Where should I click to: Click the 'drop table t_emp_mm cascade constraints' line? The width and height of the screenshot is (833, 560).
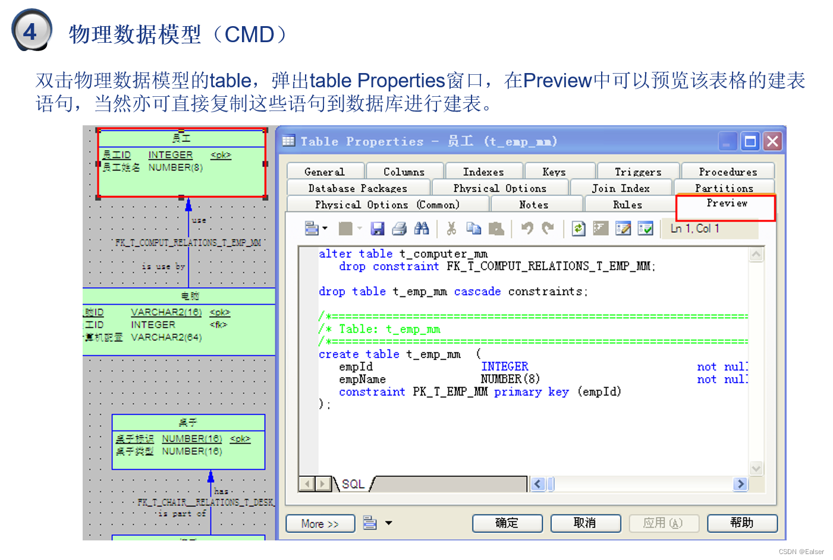[453, 292]
